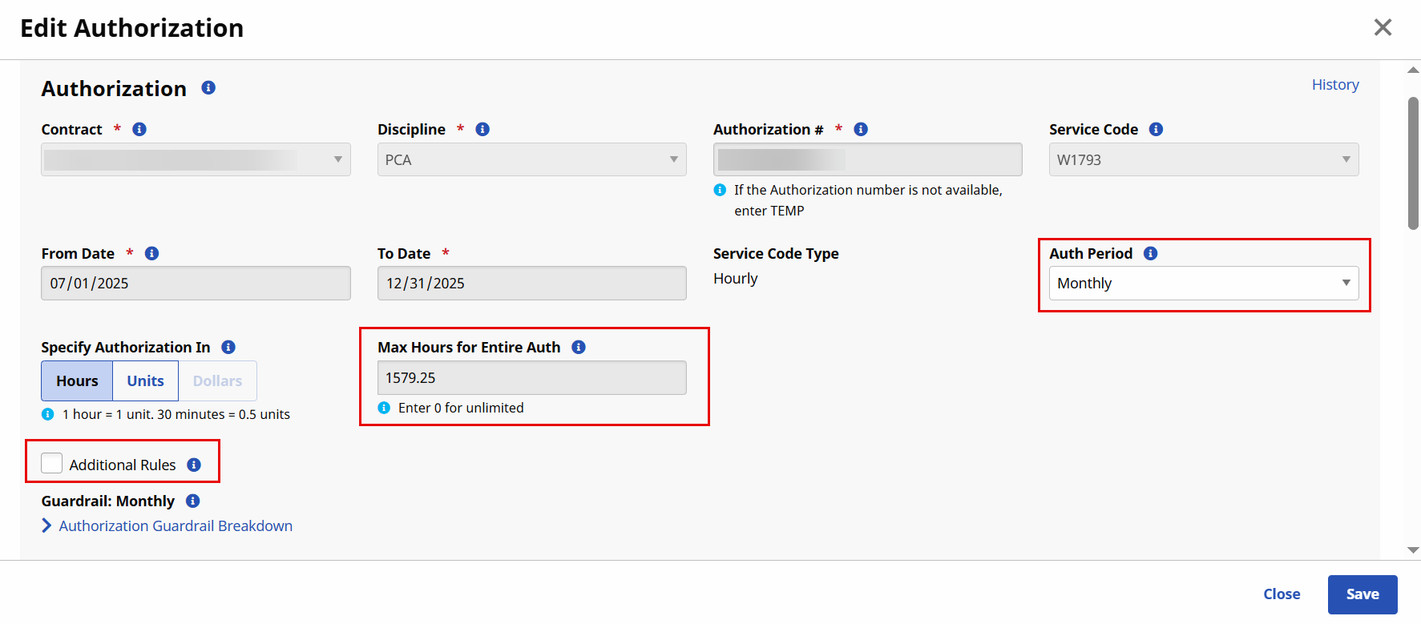
Task: Click the Authorization # info icon
Action: click(861, 129)
